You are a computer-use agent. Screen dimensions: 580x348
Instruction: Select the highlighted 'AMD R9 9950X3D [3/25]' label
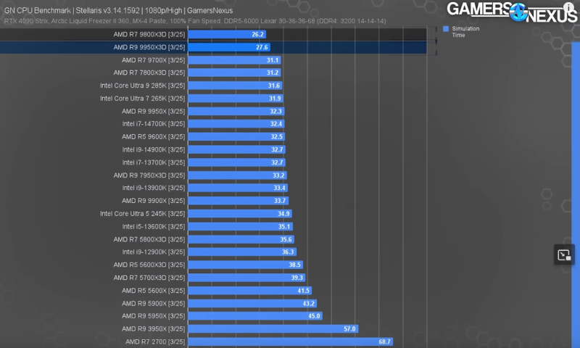tap(149, 47)
